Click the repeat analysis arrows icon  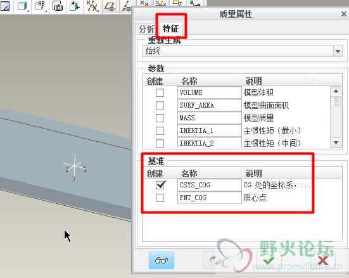tap(215, 260)
